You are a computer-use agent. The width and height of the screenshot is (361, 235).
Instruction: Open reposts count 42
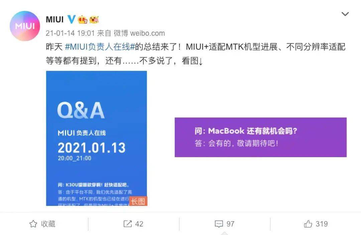[x=139, y=224]
